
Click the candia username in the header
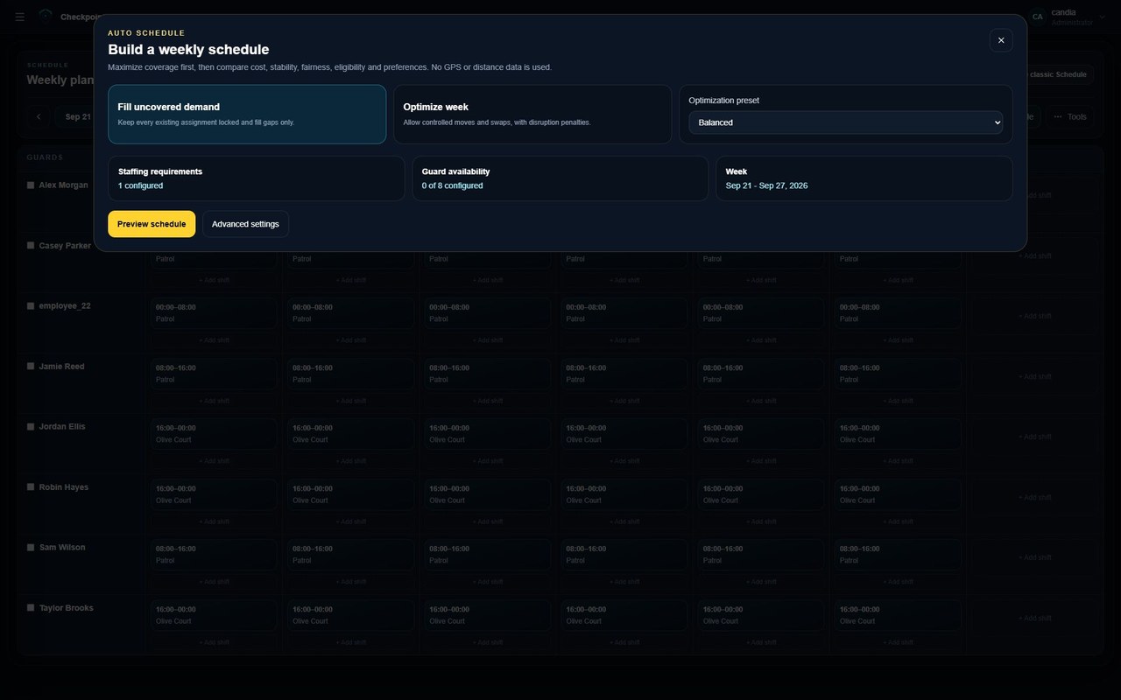pos(1064,12)
